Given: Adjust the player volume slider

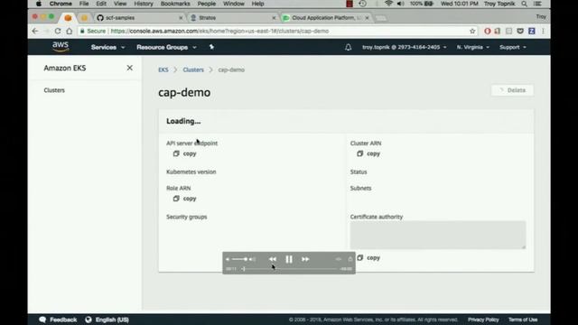Looking at the screenshot, I should (x=240, y=259).
